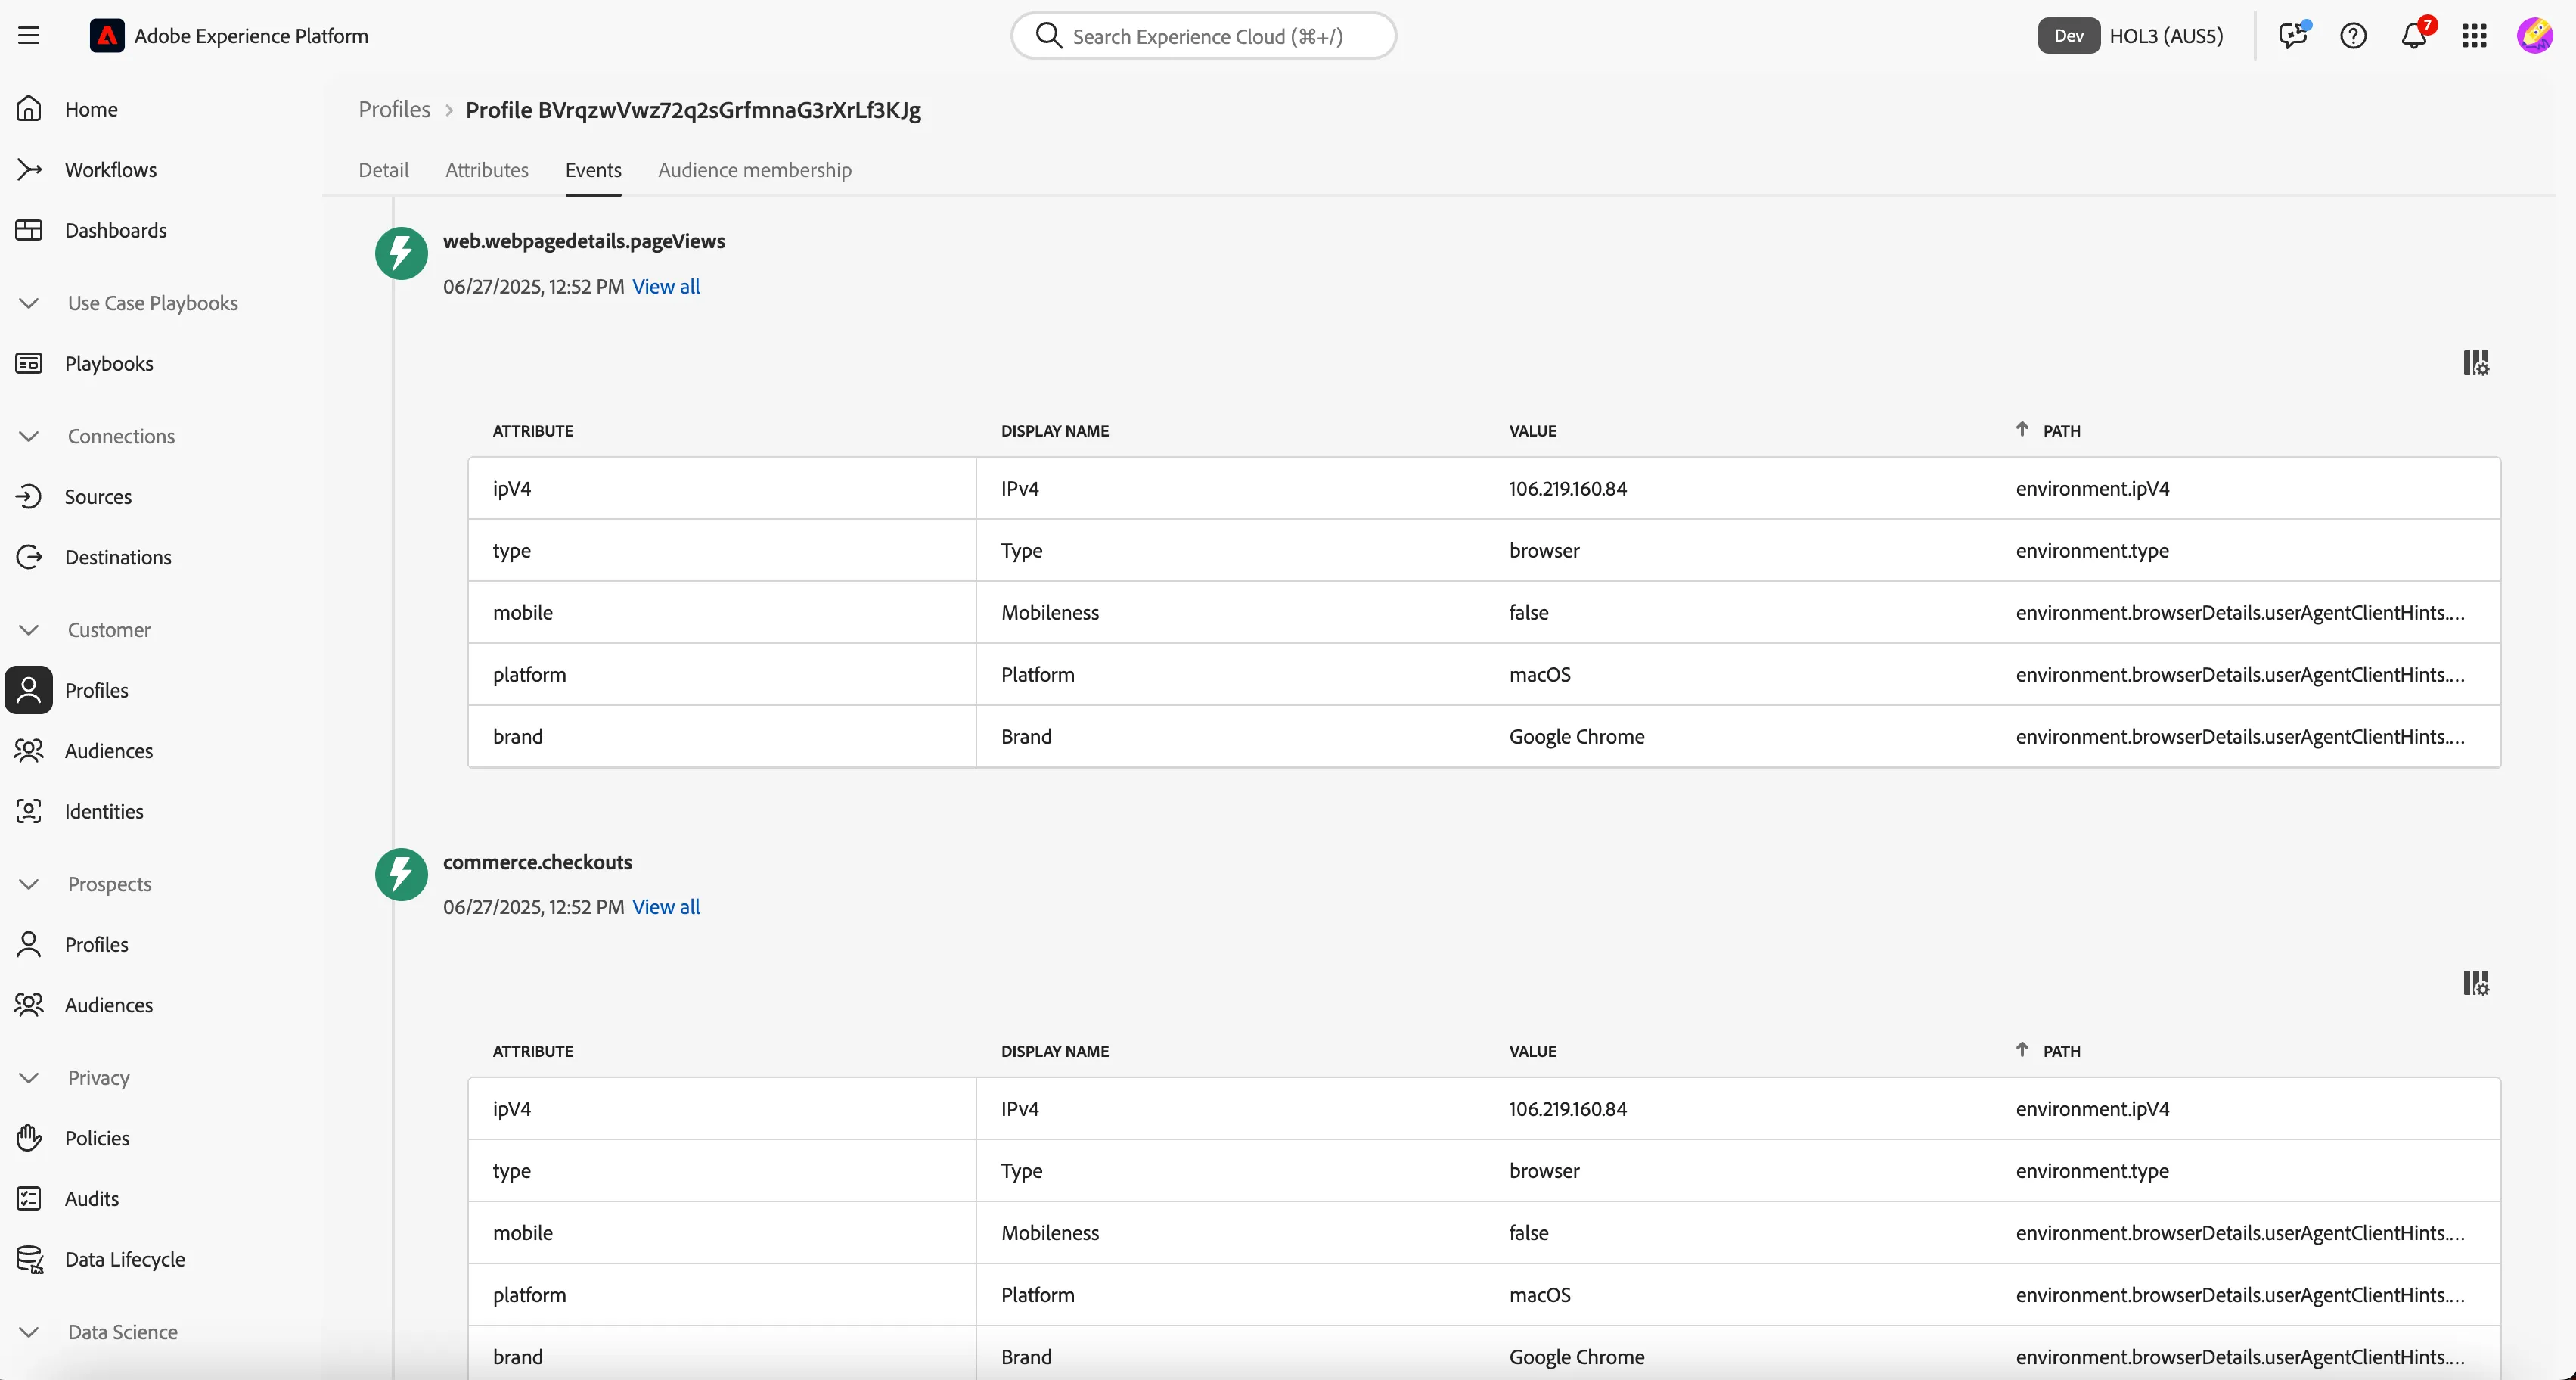This screenshot has height=1380, width=2576.
Task: Switch to the Detail tab
Action: click(x=384, y=170)
